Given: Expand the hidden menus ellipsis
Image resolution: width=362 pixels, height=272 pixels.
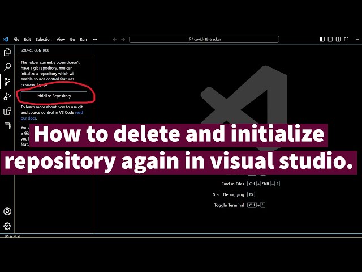Looking at the screenshot, I should click(95, 39).
